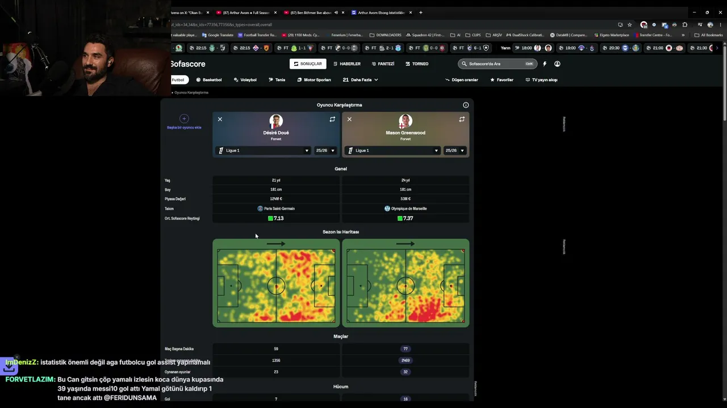Screen dimensions: 727x408
Task: Open the 25/26 season dropdown for Désiré Doué
Action: [325, 150]
